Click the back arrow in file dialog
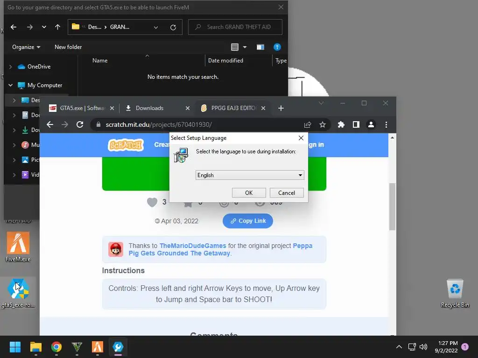This screenshot has width=478, height=358. tap(14, 27)
